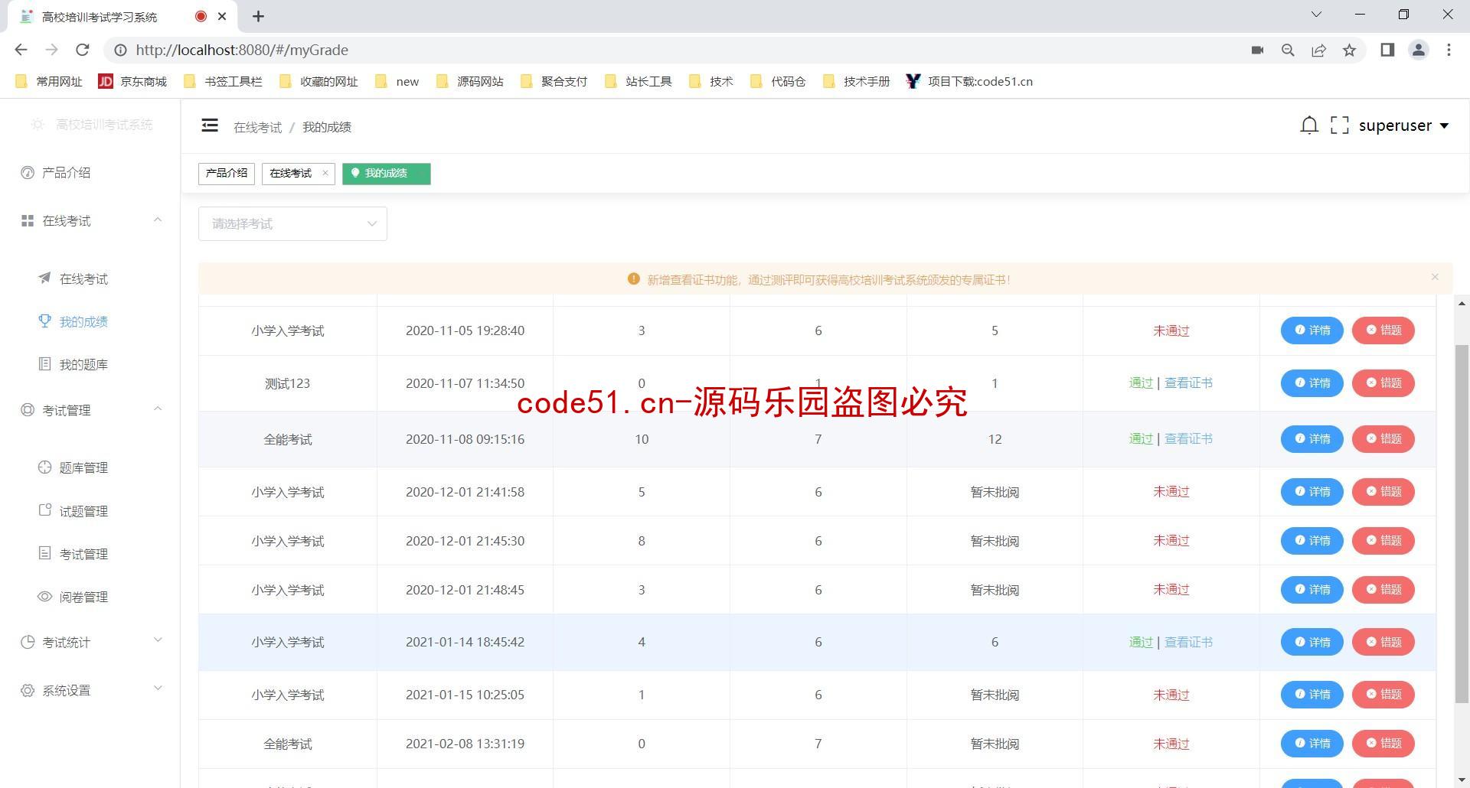View 错题 for 2021-02-08 13:31:19 exam

[x=1383, y=744]
